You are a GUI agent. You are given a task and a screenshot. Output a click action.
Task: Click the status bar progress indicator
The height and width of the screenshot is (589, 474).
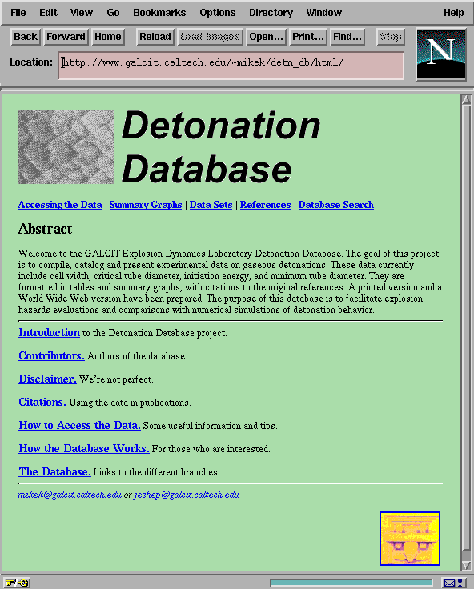(351, 583)
